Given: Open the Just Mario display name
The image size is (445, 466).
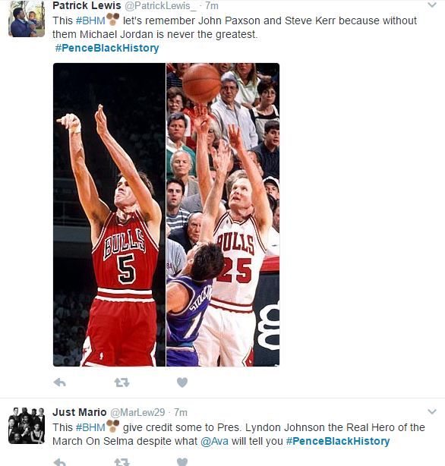Looking at the screenshot, I should click(x=80, y=412).
